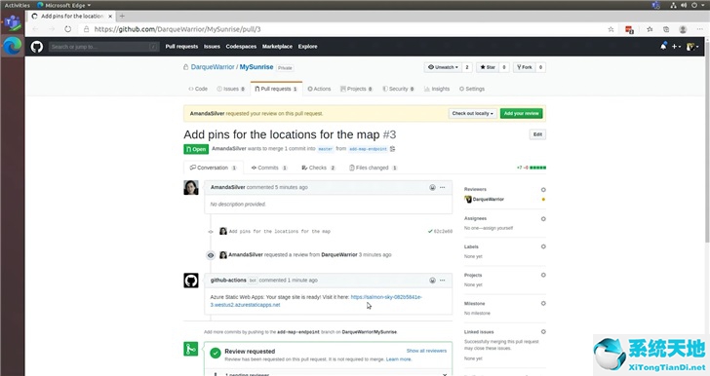710x376 pixels.
Task: Copy the add-map-endpoint branch name icon
Action: point(393,149)
